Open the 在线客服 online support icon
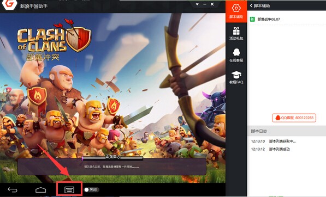Viewport: 326px width, 197px height. click(236, 56)
